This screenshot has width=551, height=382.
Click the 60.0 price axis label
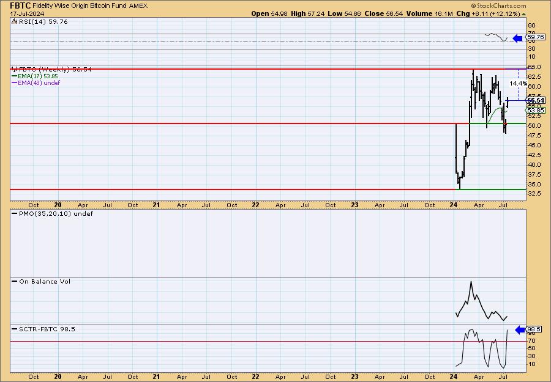pos(534,86)
